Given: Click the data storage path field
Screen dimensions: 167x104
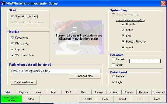Looking at the screenshot, I should tap(56, 71).
